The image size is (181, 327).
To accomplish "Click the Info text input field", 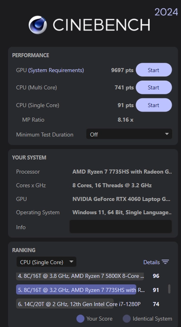I will click(121, 227).
